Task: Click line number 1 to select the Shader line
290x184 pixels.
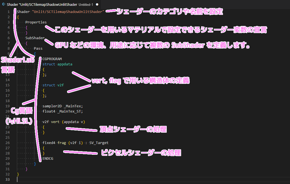Action: (8, 12)
